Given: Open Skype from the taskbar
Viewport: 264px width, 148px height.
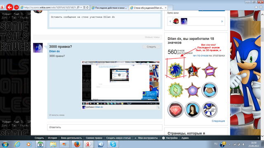Looking at the screenshot, I should pos(113,144).
